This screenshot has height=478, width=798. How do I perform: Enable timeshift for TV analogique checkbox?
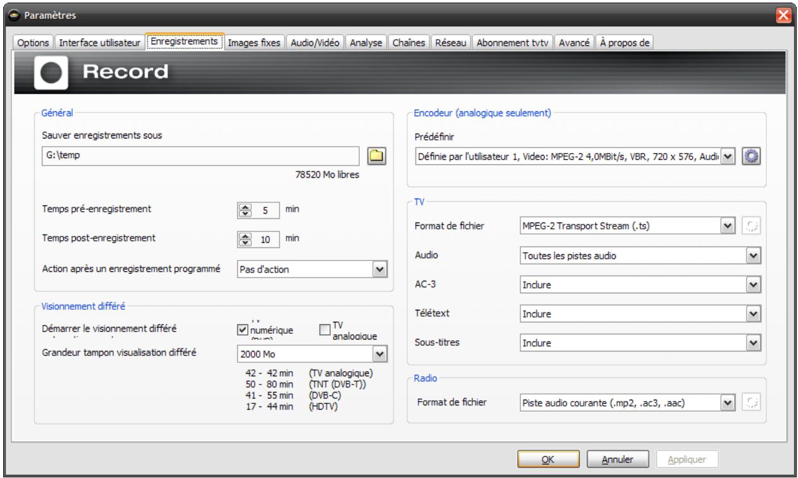(x=325, y=330)
